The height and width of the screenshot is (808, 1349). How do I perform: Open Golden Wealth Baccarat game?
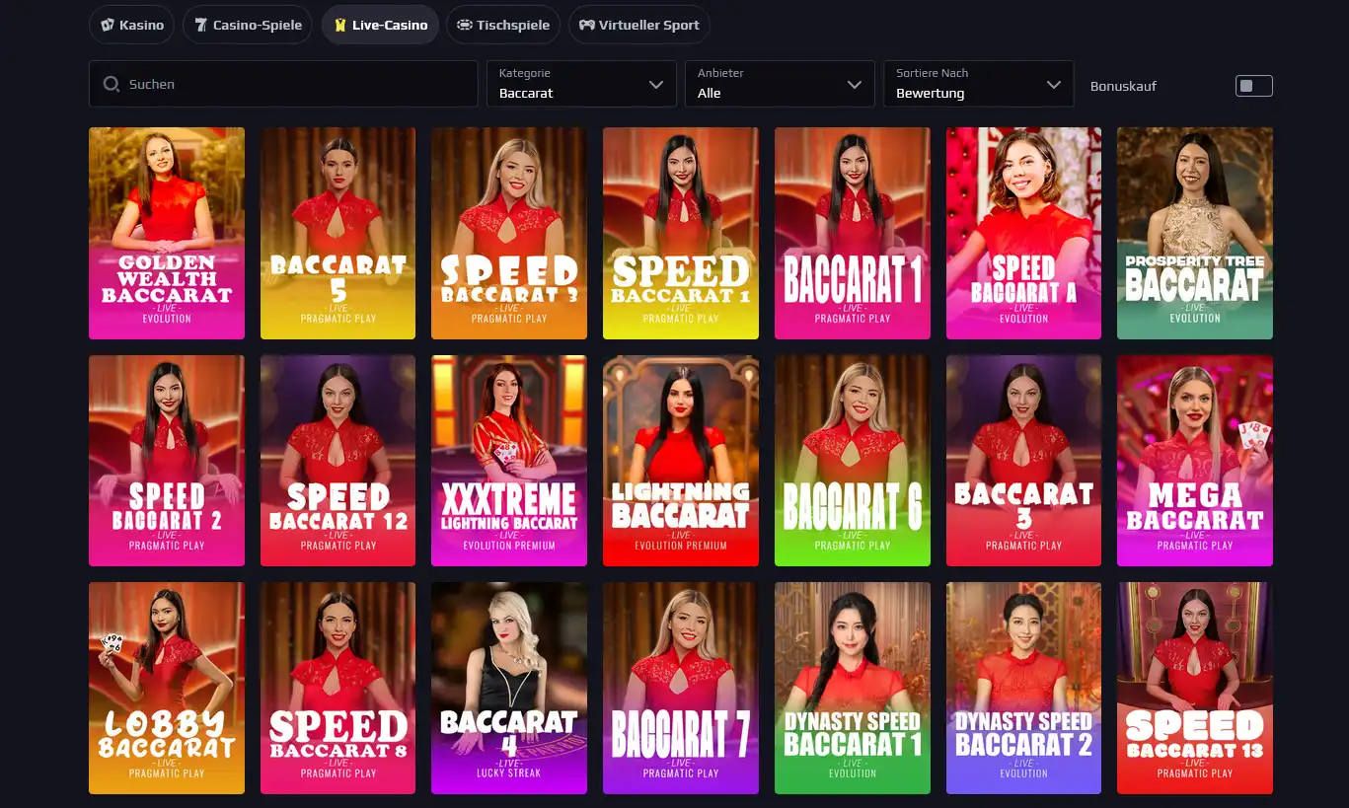(167, 233)
